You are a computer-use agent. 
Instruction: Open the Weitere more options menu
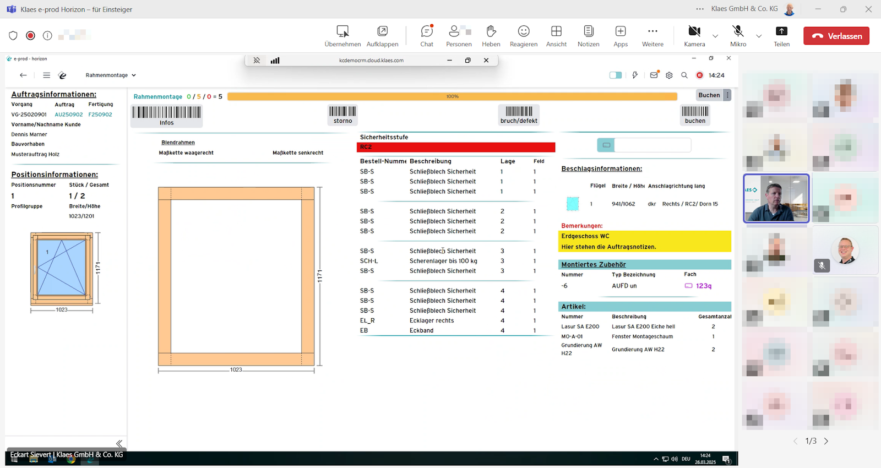pos(652,36)
